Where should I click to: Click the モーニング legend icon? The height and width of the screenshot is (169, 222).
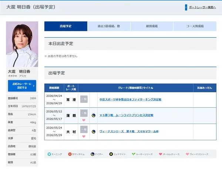(49, 154)
